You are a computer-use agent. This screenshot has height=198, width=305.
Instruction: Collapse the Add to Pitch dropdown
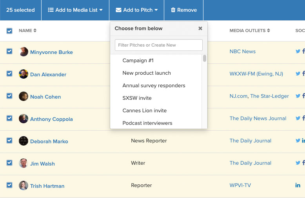pyautogui.click(x=137, y=10)
